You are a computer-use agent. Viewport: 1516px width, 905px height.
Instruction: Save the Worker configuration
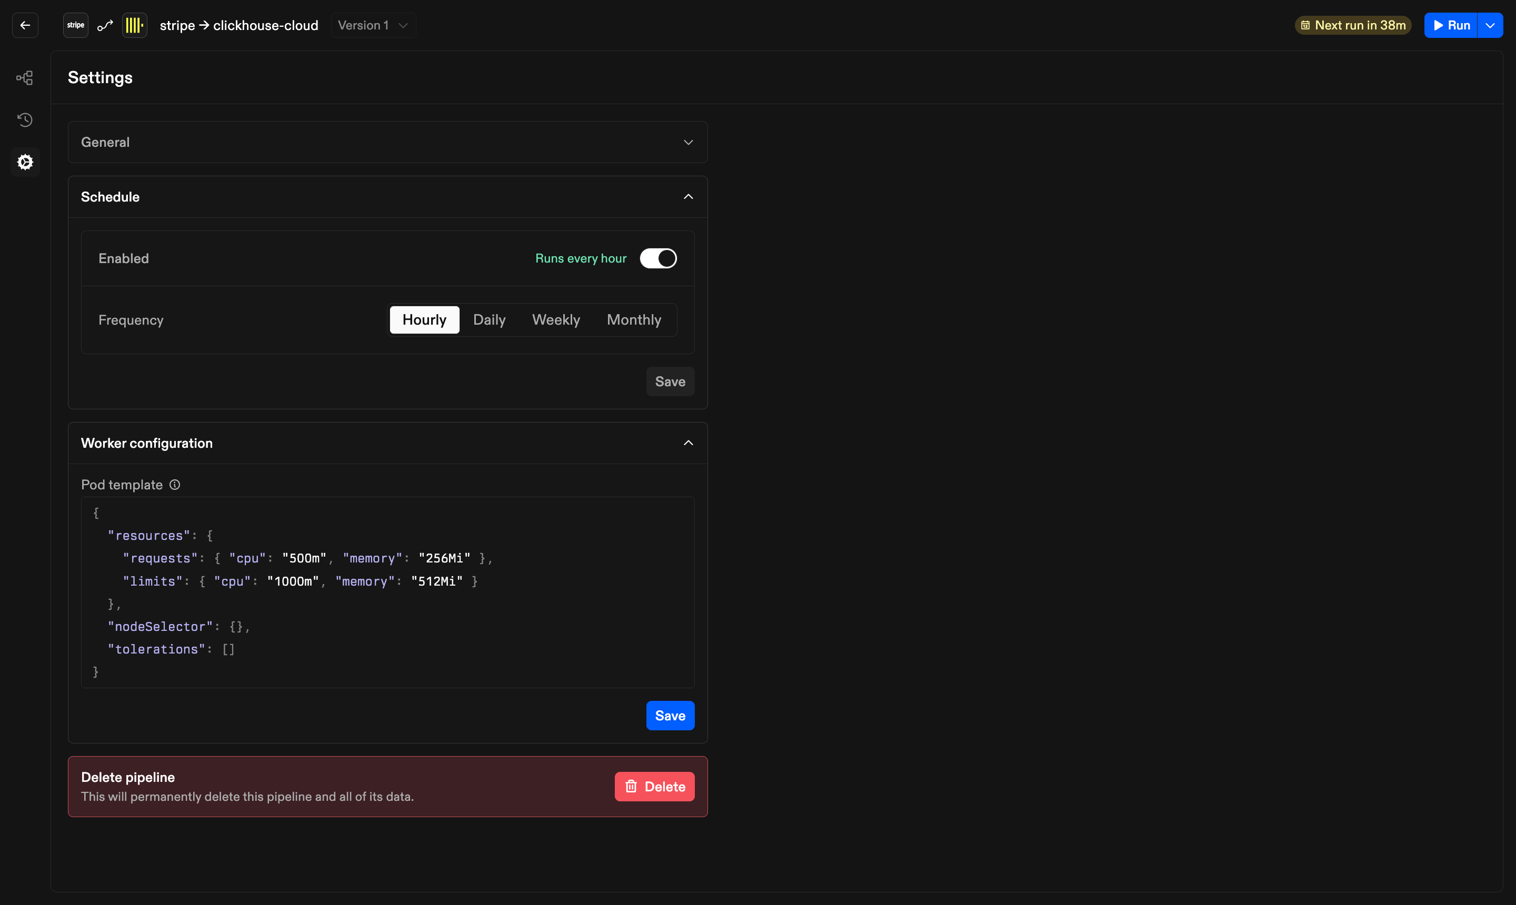670,716
